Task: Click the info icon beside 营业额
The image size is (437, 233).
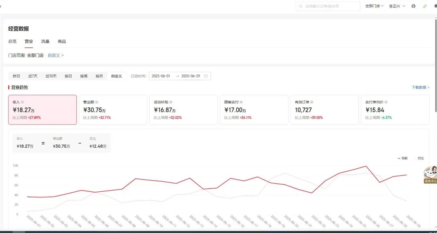Action: [x=96, y=102]
